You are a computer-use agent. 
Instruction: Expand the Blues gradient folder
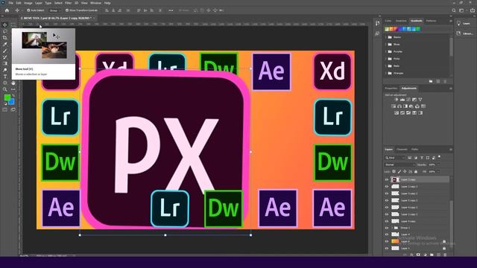386,45
